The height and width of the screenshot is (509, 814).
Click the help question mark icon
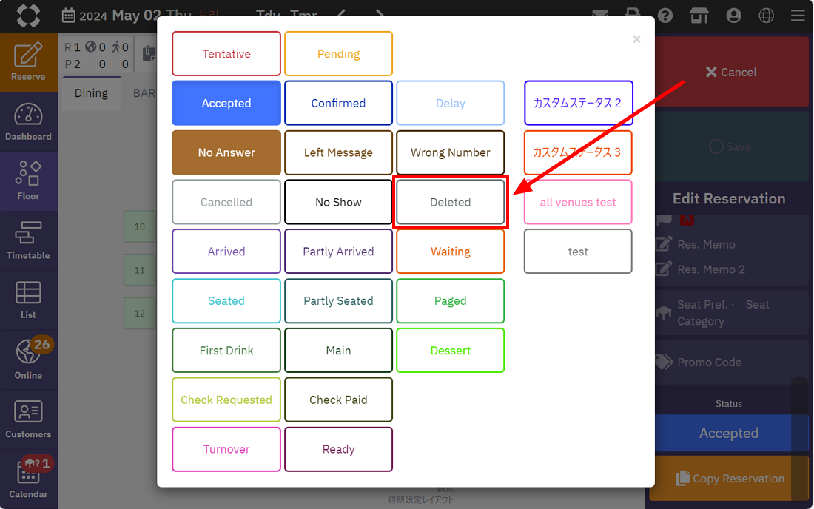pyautogui.click(x=665, y=16)
